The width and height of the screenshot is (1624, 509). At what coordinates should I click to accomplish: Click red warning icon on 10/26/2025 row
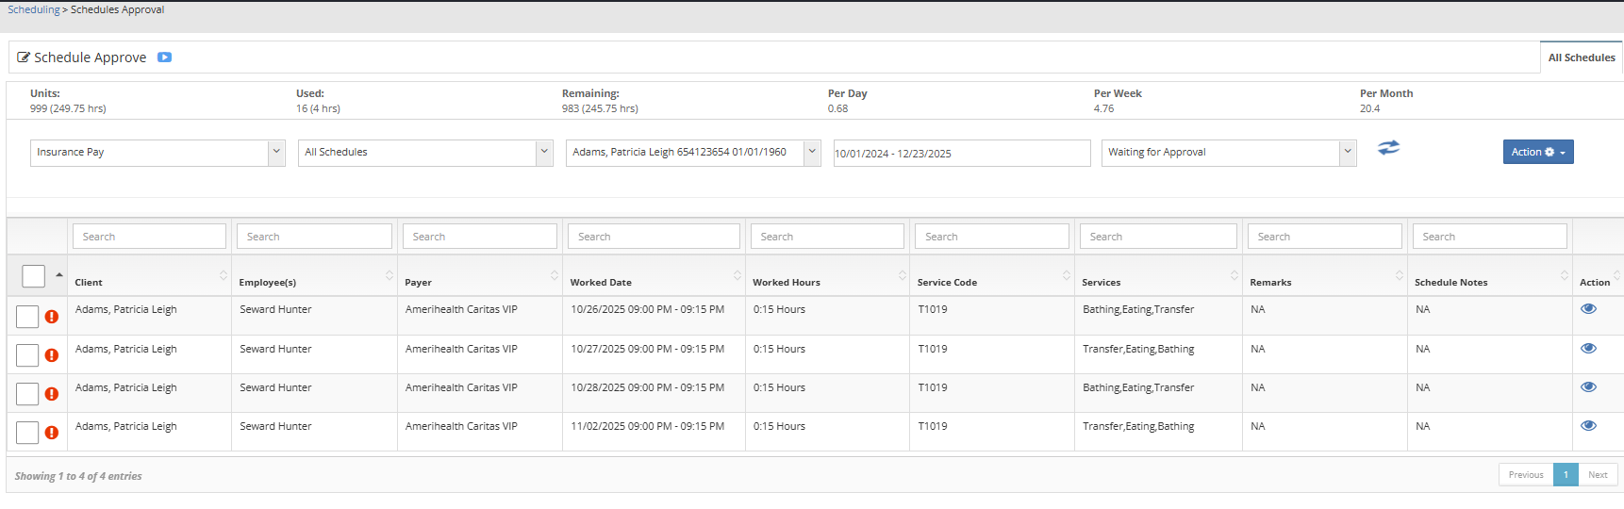point(52,317)
